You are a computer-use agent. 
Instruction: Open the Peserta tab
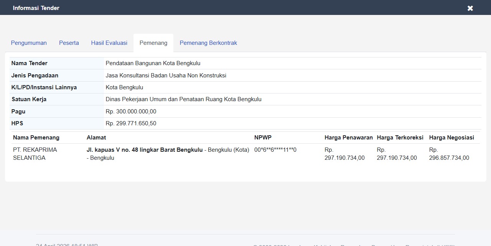(69, 43)
